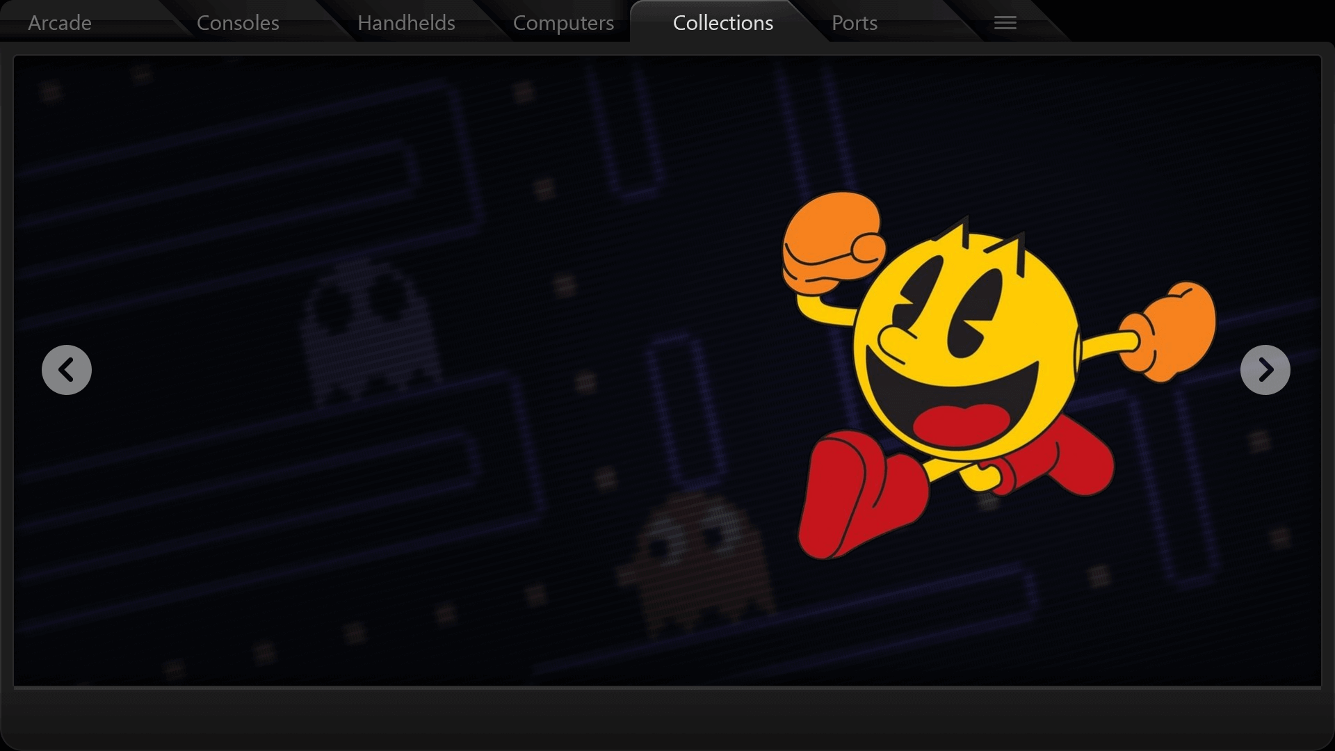1335x751 pixels.
Task: Open the Computers category
Action: point(563,22)
